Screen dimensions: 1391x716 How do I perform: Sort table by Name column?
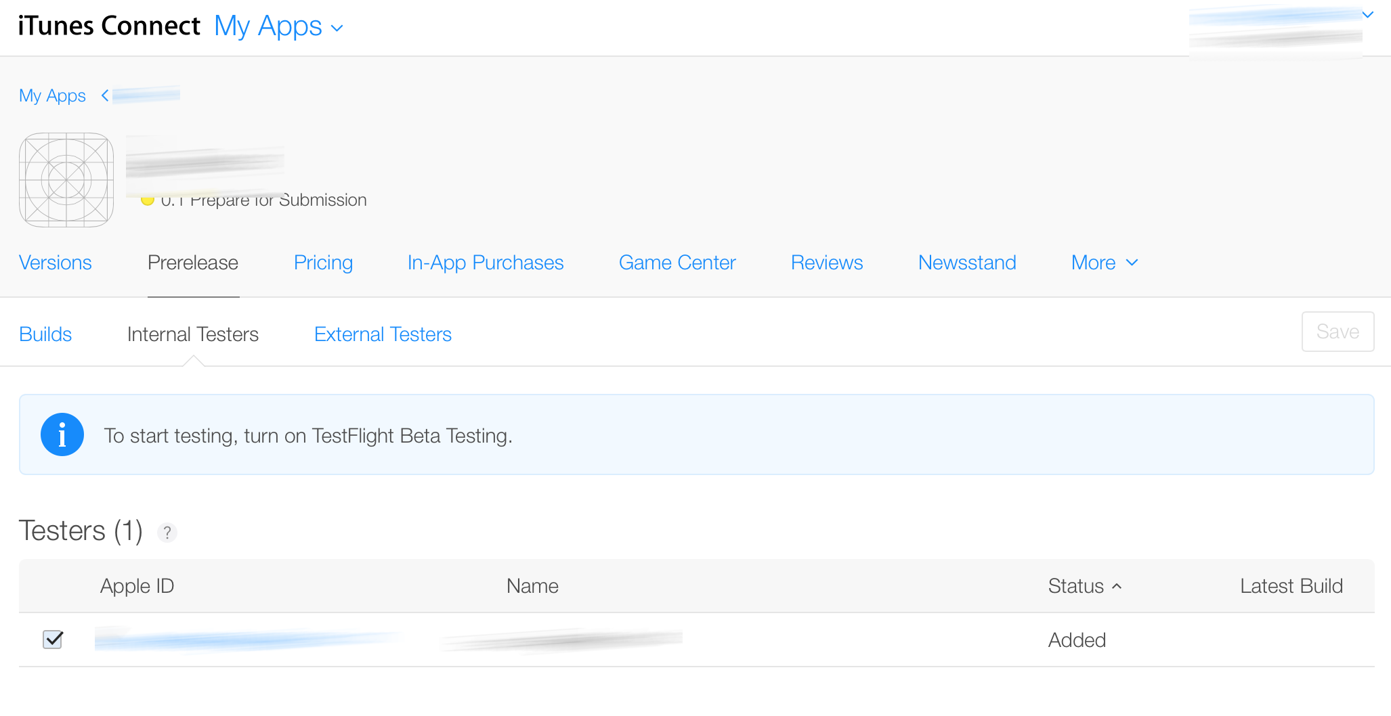[532, 586]
